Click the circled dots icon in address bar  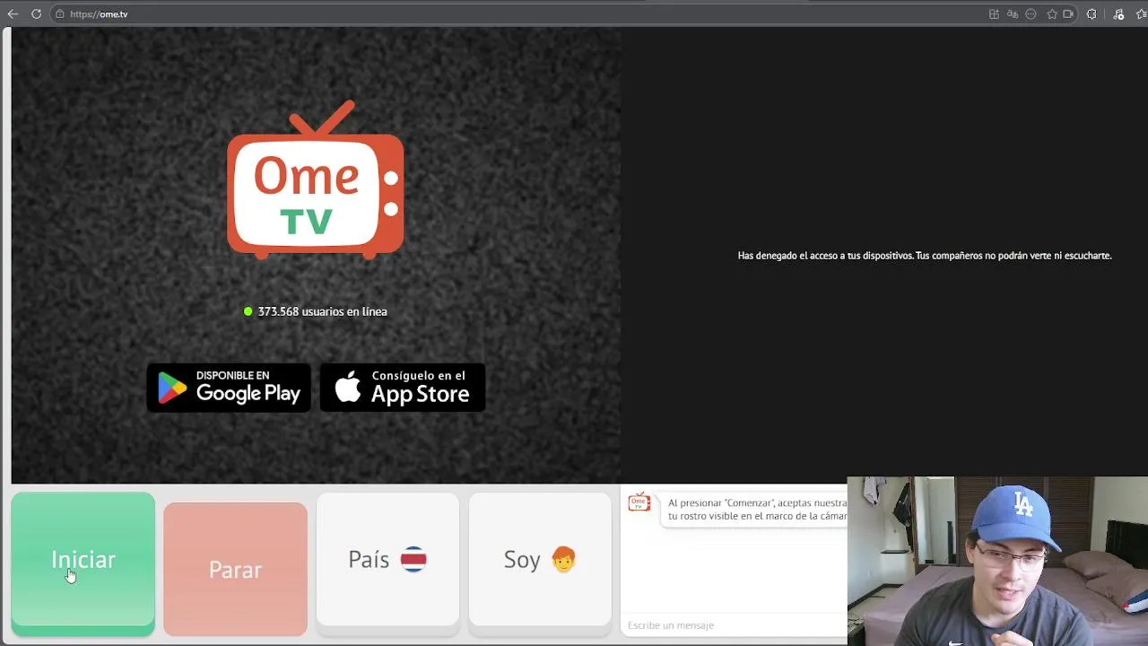tap(1031, 14)
